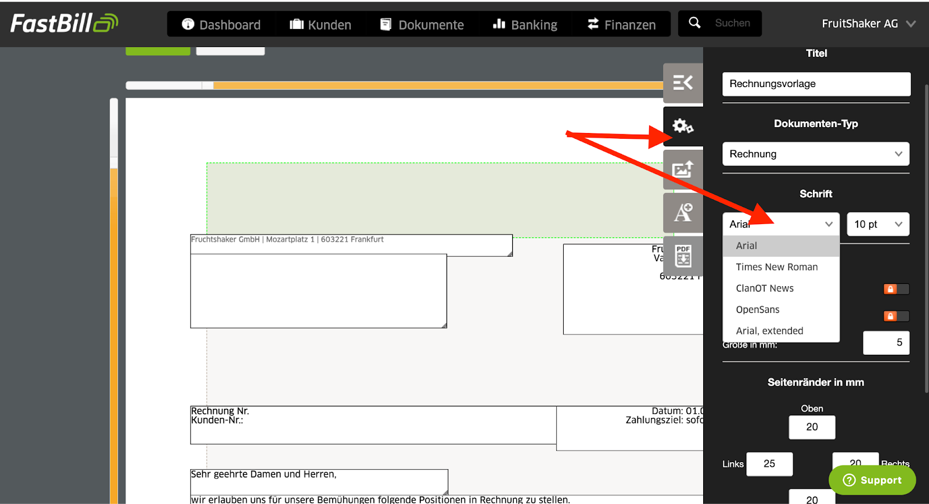Choose Arial, extended font

click(781, 331)
